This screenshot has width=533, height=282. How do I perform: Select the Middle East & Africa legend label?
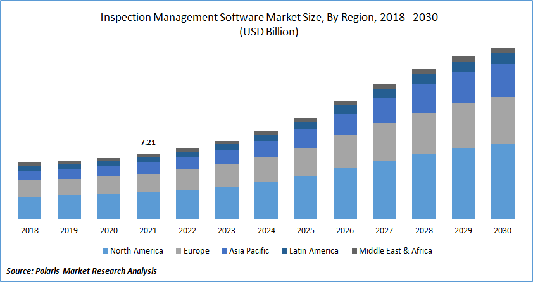coord(396,251)
